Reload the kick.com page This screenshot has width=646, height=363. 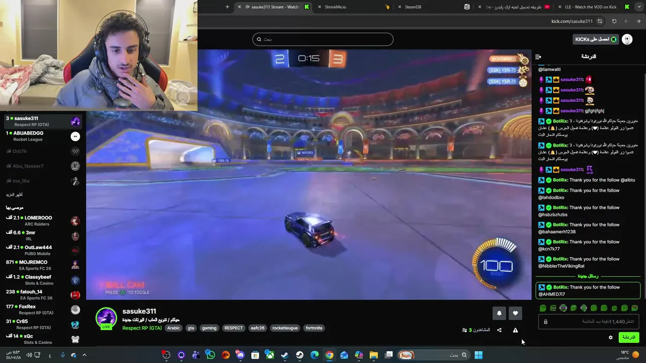pyautogui.click(x=614, y=21)
